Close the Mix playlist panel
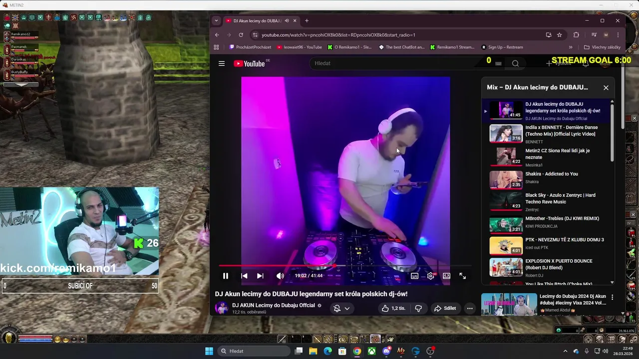 (606, 88)
